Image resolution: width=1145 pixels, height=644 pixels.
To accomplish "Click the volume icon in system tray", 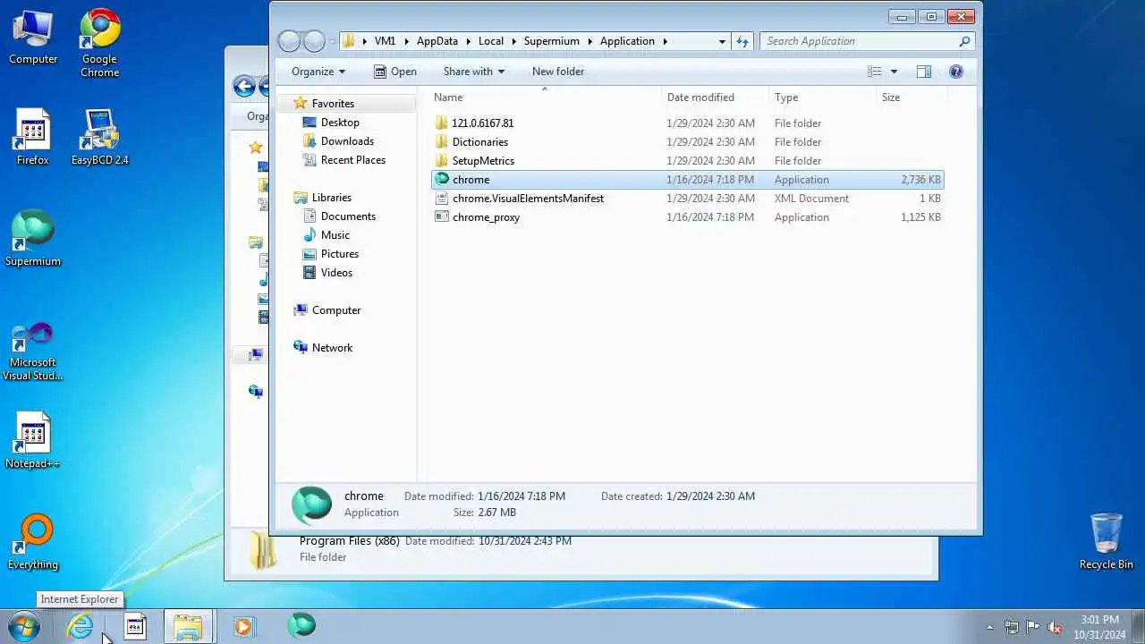I will [1055, 627].
